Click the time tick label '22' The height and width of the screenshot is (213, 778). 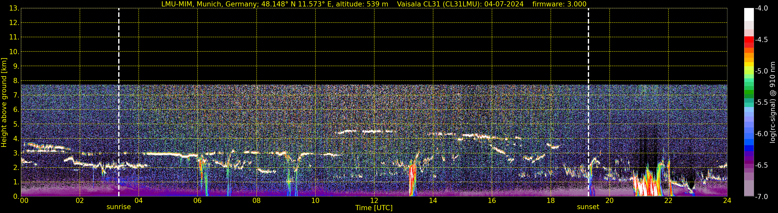click(x=668, y=201)
